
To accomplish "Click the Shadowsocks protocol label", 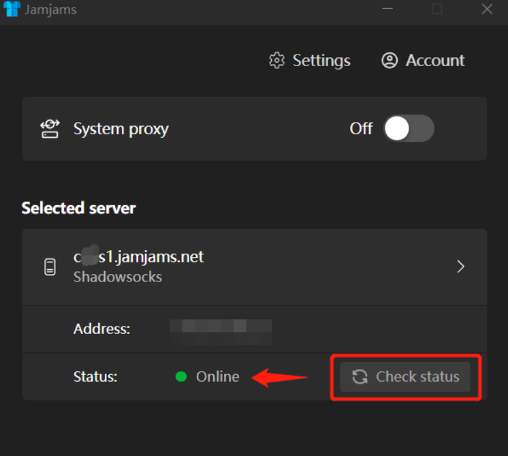I will 118,277.
